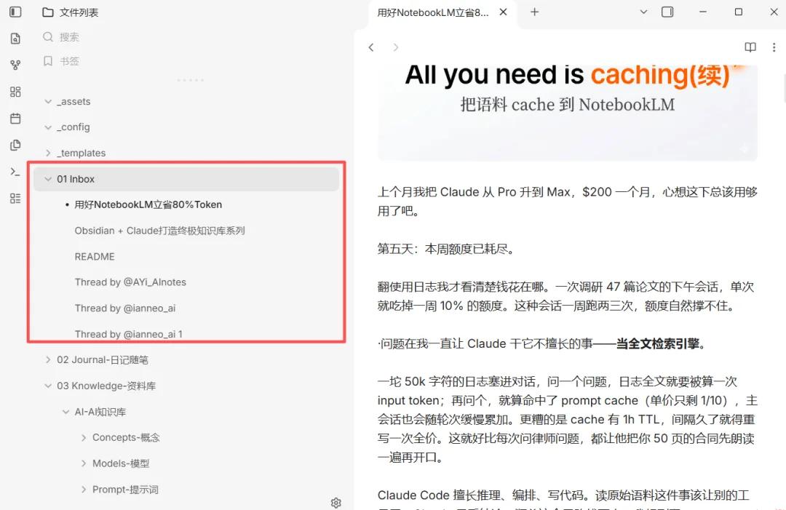Minimize the Obsidian window
This screenshot has width=786, height=510.
[703, 12]
